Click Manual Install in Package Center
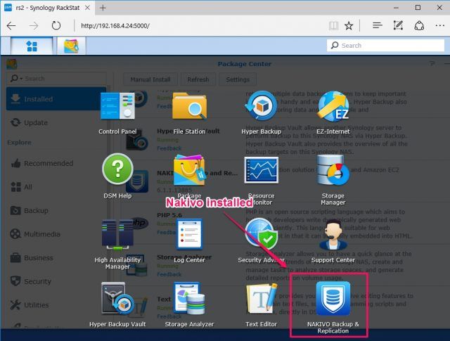The image size is (450, 341). [150, 79]
